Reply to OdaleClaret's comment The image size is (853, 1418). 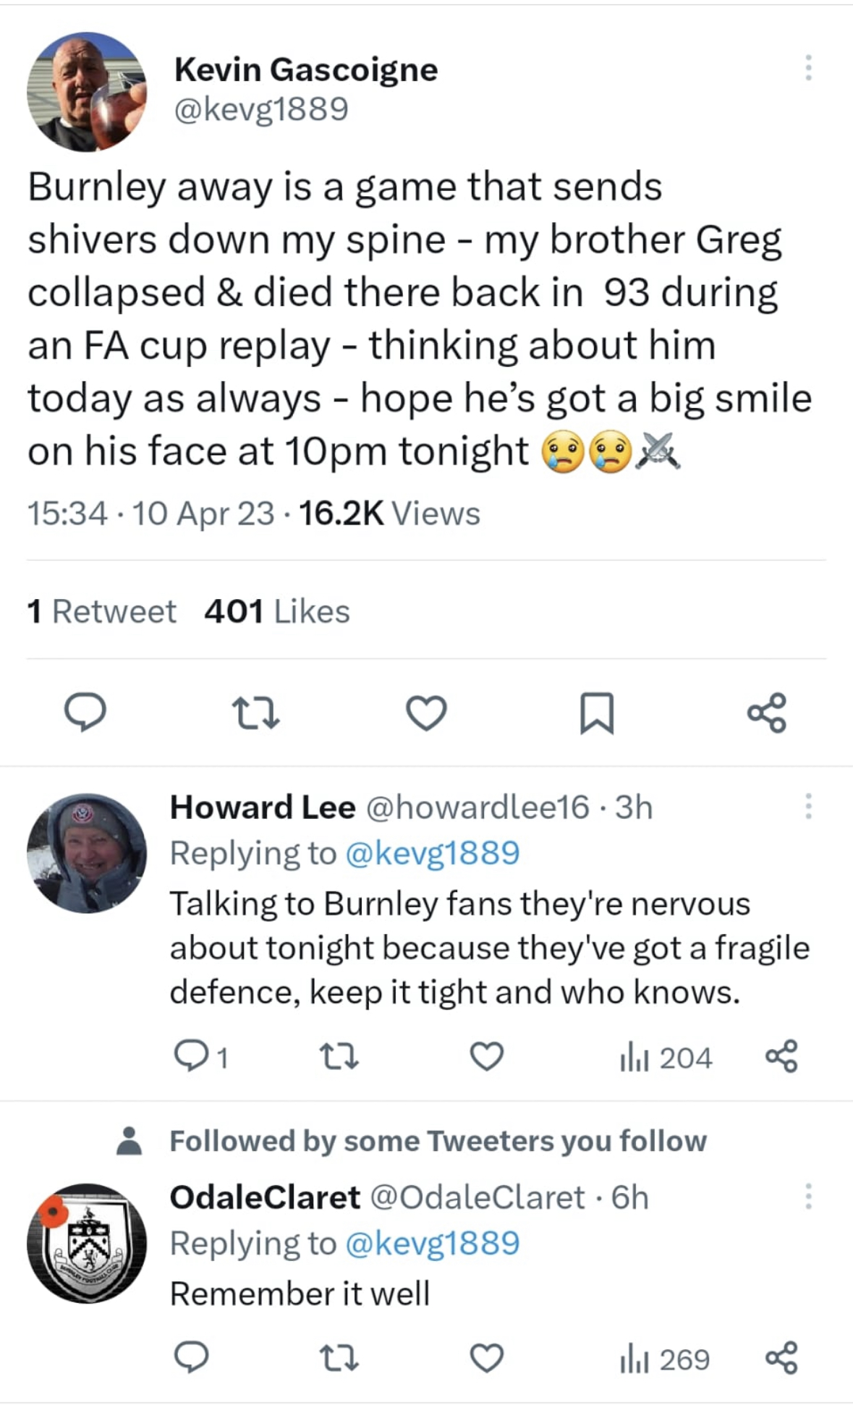(x=192, y=1358)
